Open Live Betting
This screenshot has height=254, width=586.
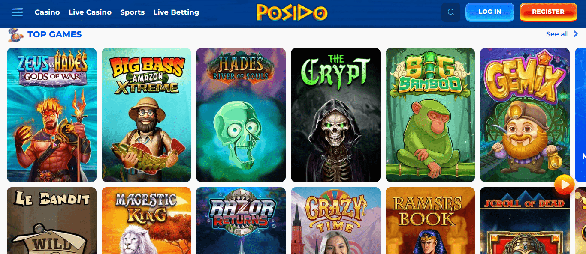tap(176, 12)
